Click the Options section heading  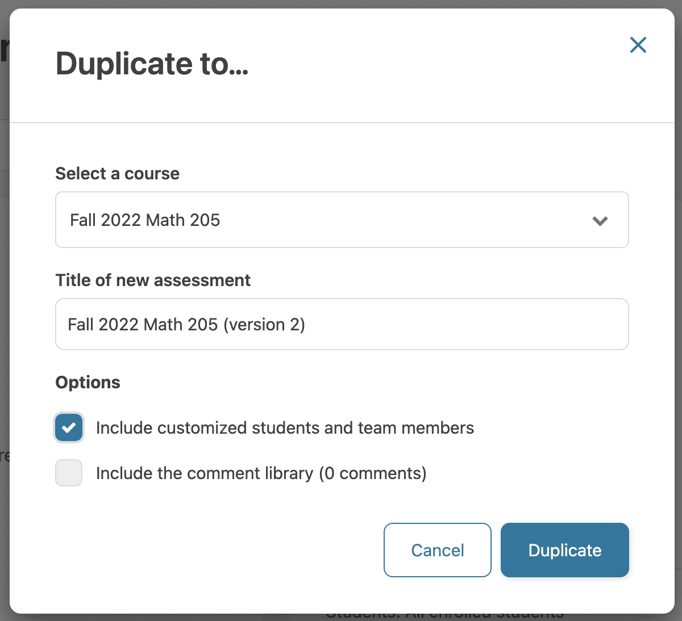click(88, 382)
